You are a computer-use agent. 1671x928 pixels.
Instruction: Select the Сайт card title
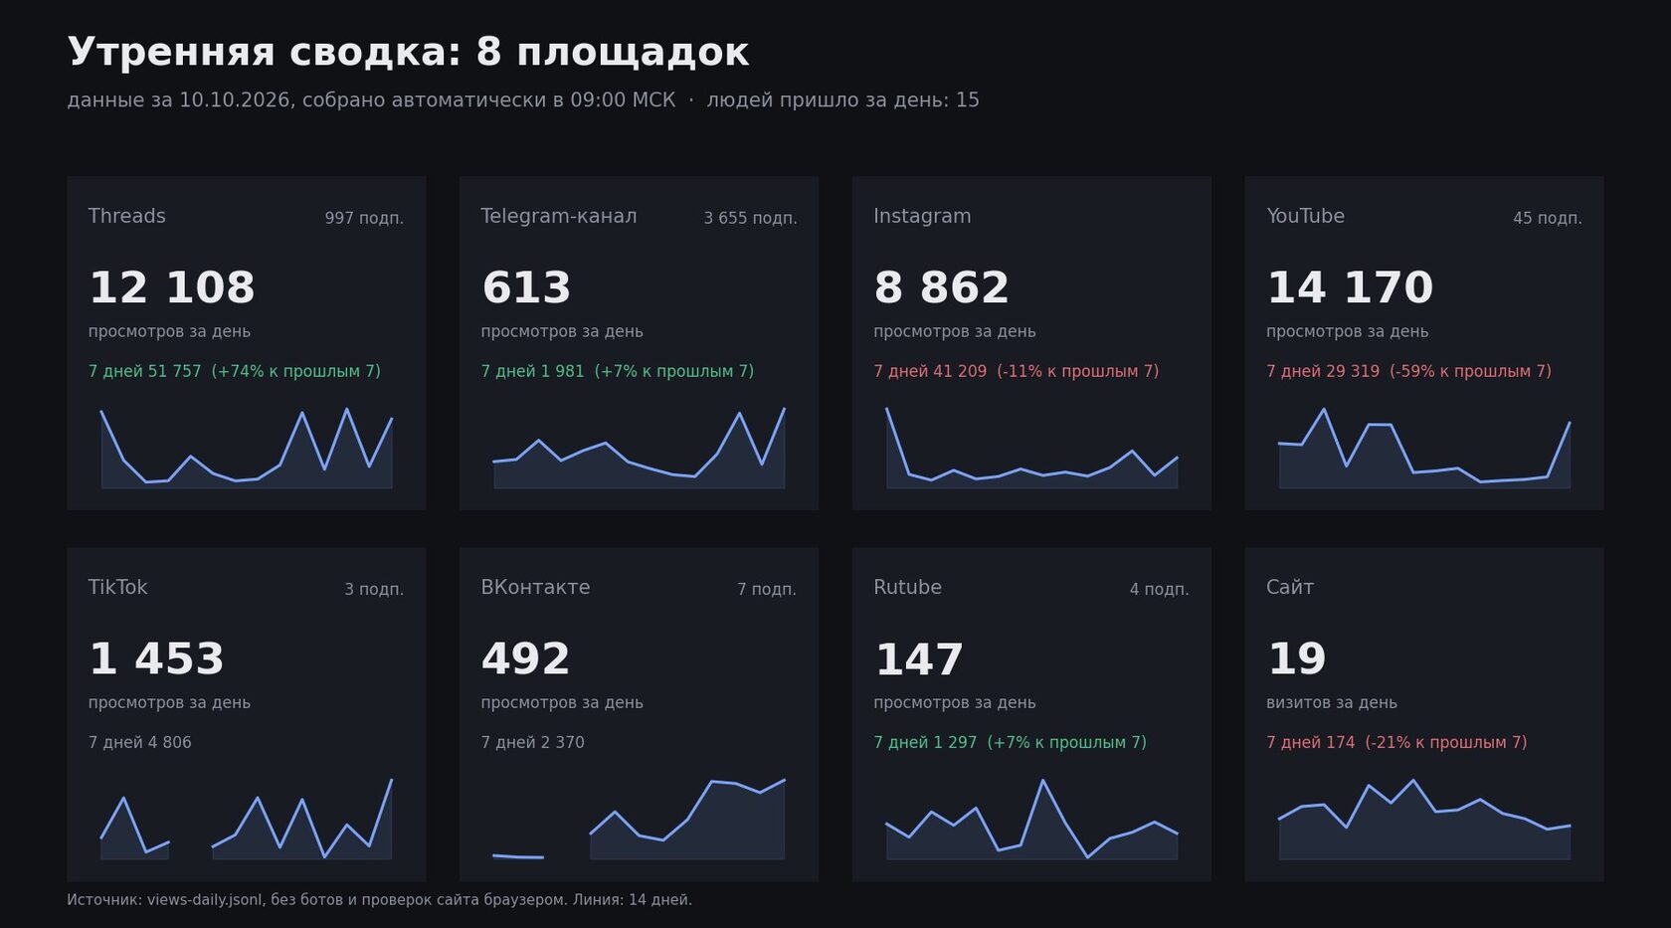(x=1290, y=587)
